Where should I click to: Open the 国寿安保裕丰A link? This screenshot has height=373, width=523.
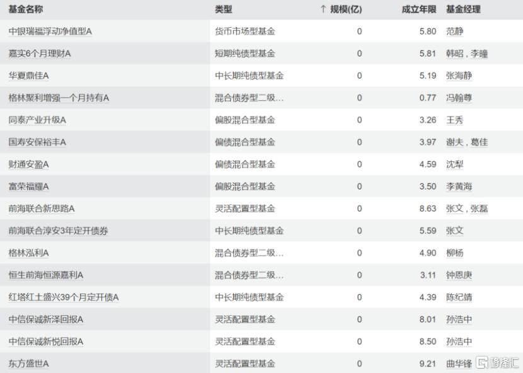(37, 142)
